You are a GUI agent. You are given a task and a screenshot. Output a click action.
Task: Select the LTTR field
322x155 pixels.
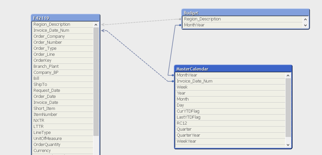pos(63,127)
